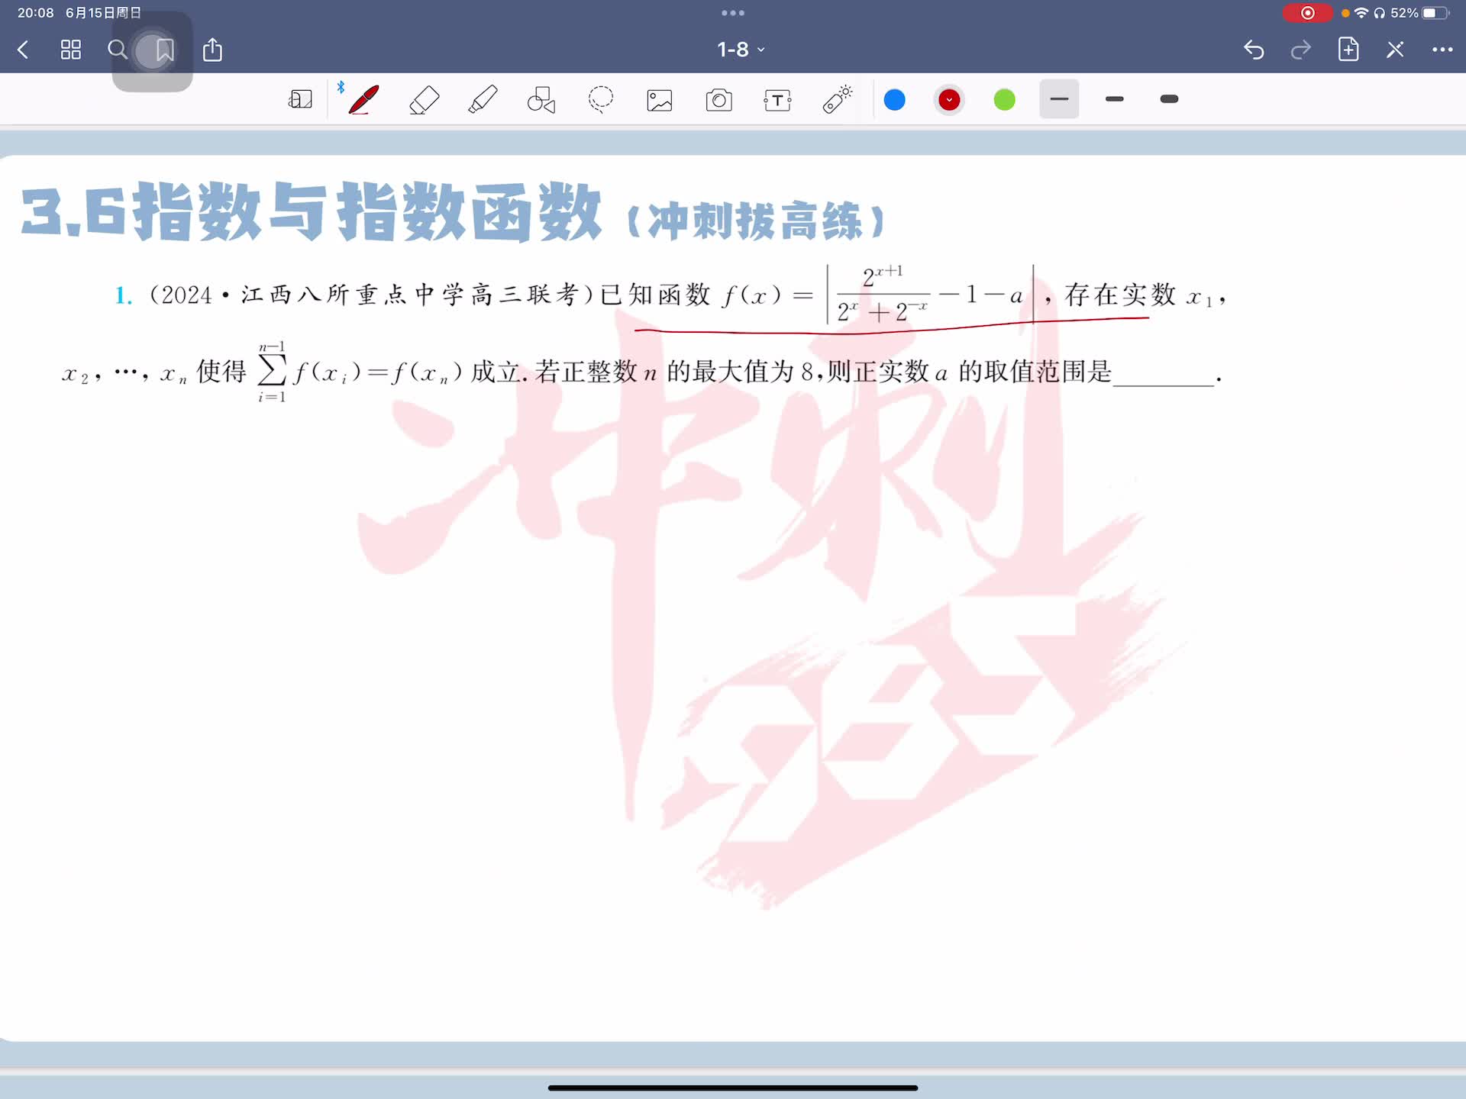This screenshot has width=1466, height=1099.
Task: Select the red Pen tool
Action: [x=363, y=100]
